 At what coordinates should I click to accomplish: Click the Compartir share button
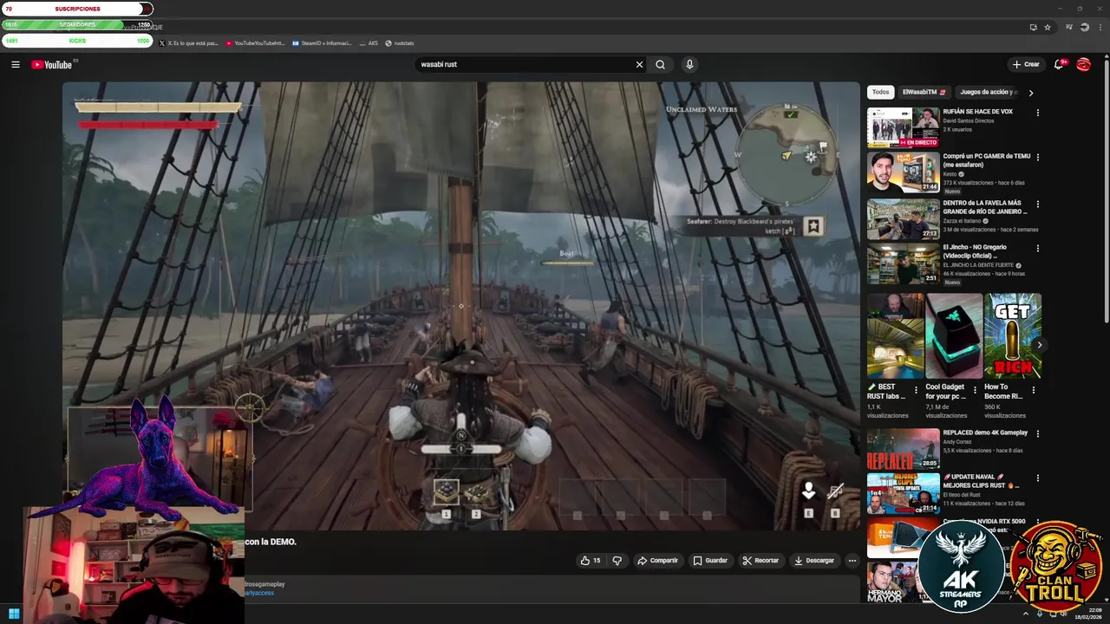(657, 561)
